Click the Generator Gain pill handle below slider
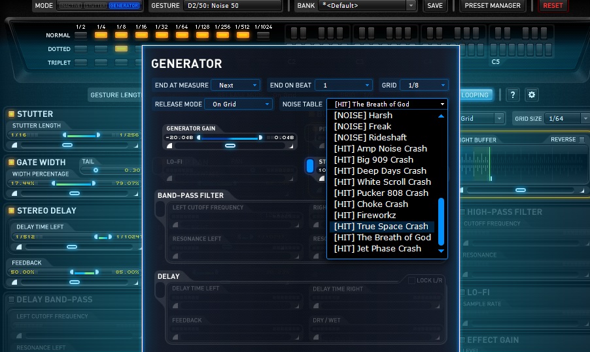590x352 pixels. coord(230,146)
